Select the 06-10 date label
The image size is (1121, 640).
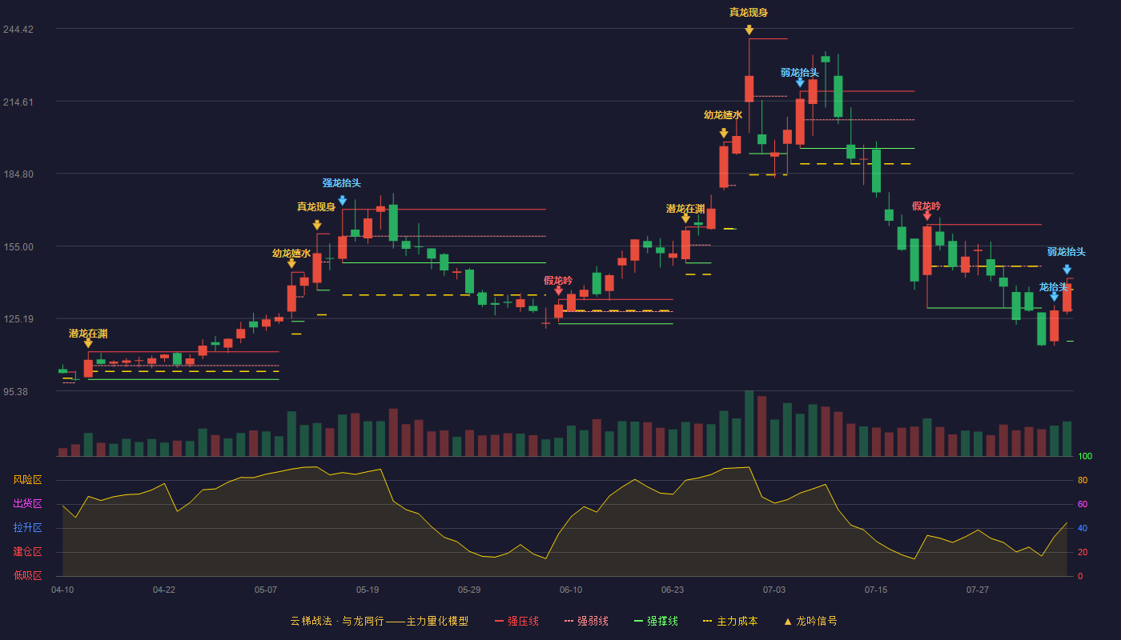(571, 590)
